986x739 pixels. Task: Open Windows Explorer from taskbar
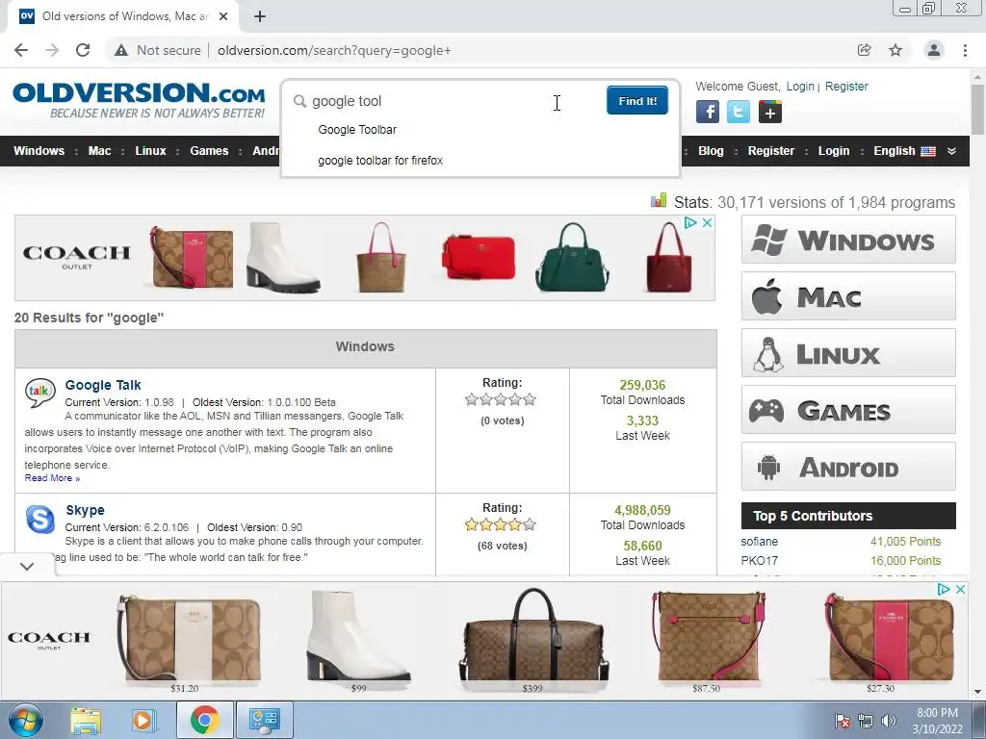click(86, 720)
